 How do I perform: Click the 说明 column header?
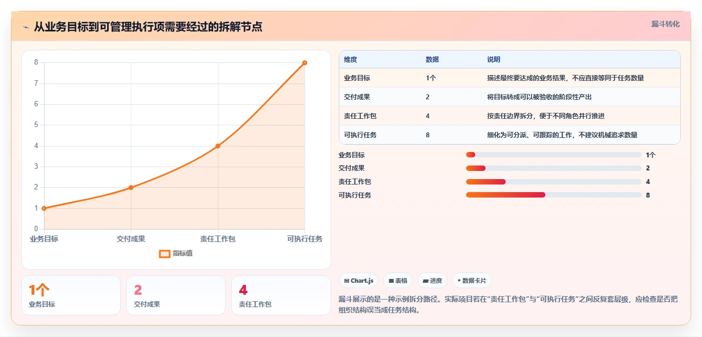coord(494,60)
